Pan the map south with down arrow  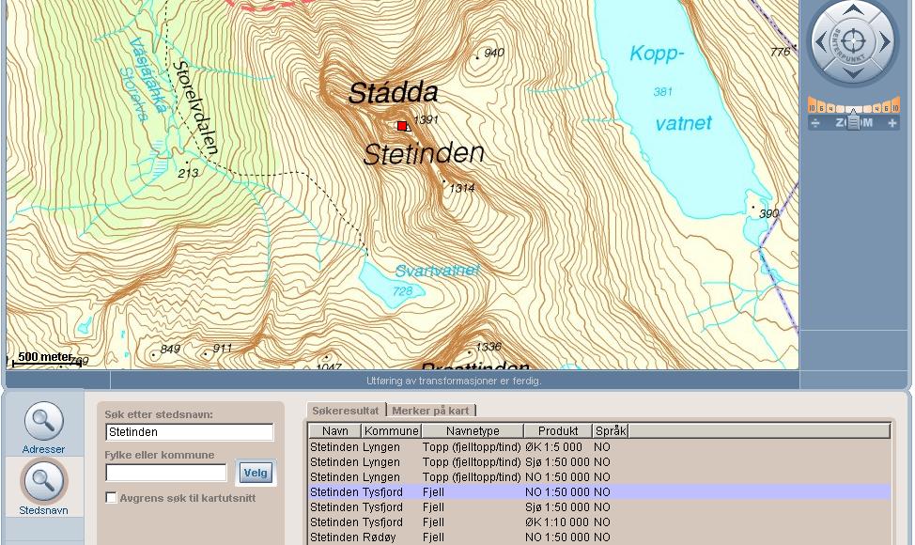point(853,71)
